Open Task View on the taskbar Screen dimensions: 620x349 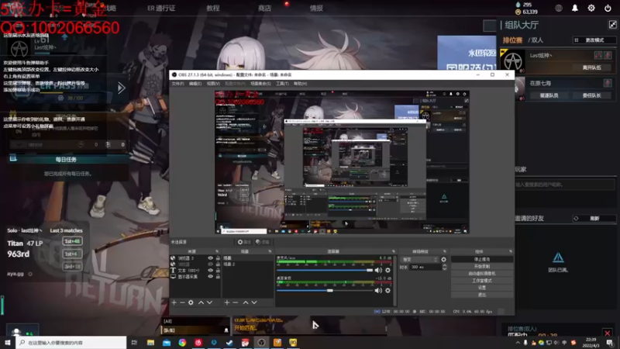[x=134, y=342]
